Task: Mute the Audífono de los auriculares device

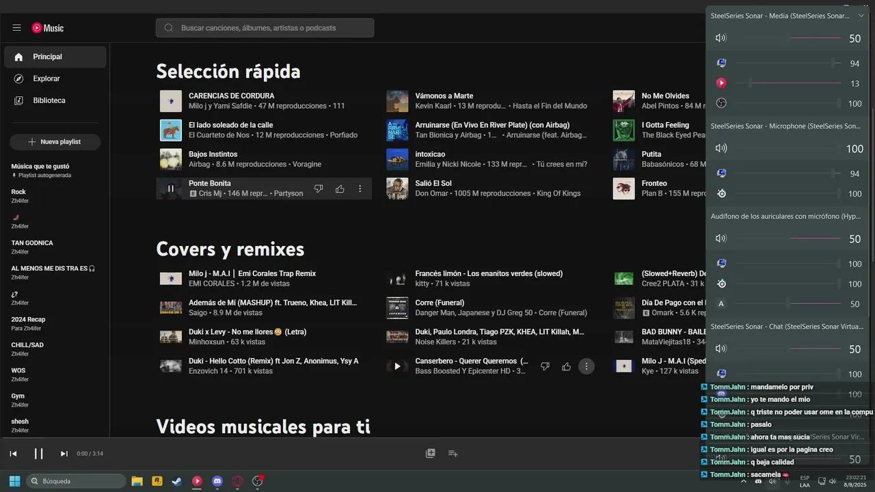Action: 721,238
